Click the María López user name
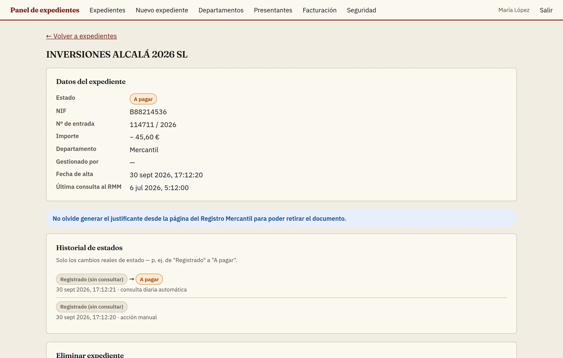 pos(514,10)
